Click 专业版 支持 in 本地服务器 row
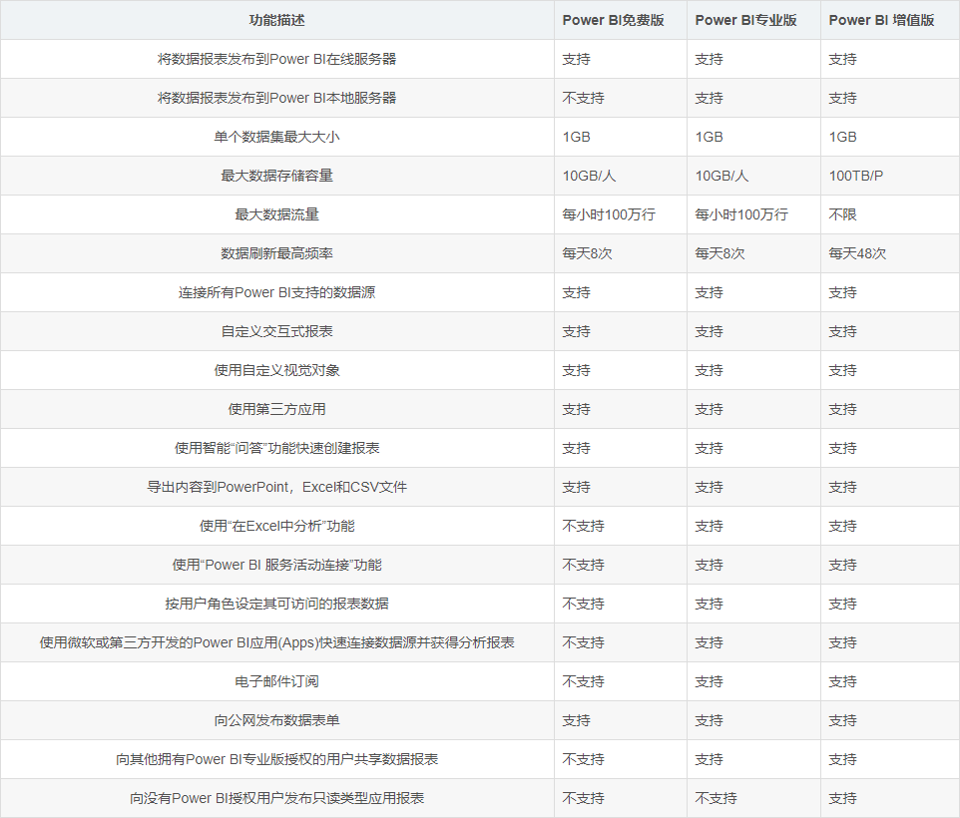 click(x=709, y=98)
